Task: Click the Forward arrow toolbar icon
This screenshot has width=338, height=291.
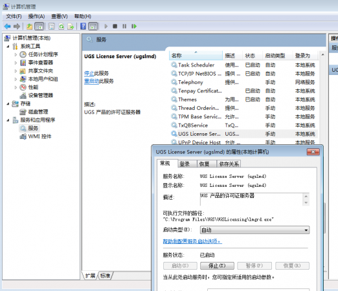Action: pyautogui.click(x=17, y=27)
